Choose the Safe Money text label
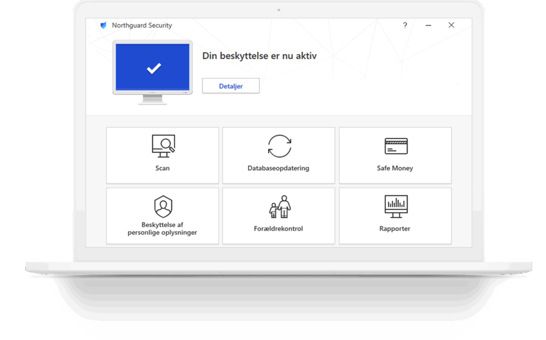The image size is (546, 340). pos(395,168)
